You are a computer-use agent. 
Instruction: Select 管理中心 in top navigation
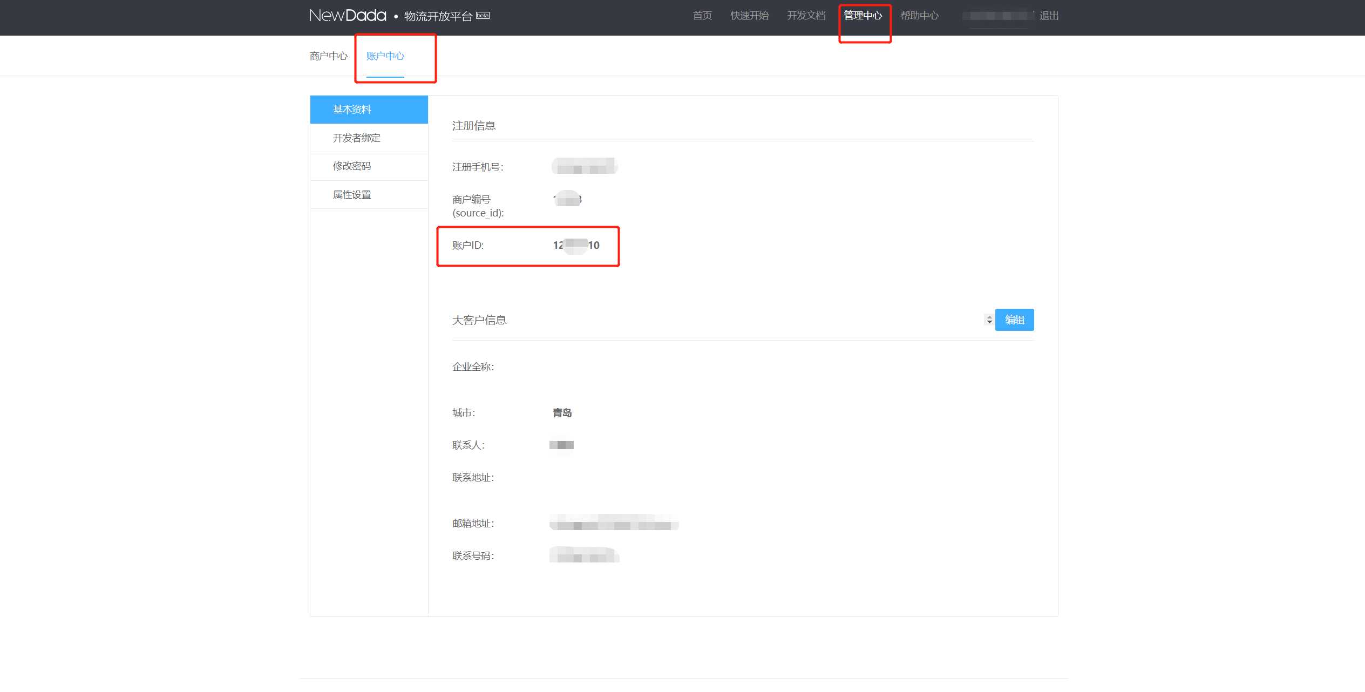click(863, 16)
